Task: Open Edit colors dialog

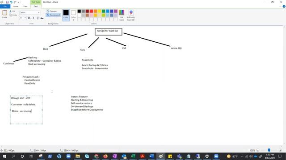Action: click(x=121, y=15)
